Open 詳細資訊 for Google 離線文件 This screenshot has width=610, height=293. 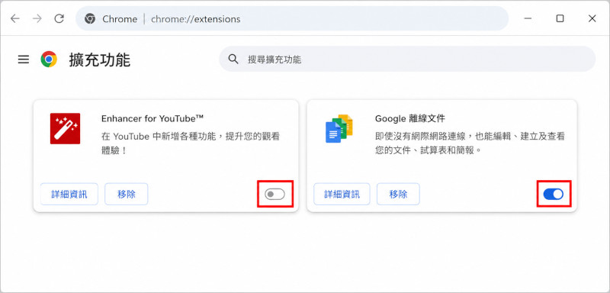pyautogui.click(x=342, y=194)
